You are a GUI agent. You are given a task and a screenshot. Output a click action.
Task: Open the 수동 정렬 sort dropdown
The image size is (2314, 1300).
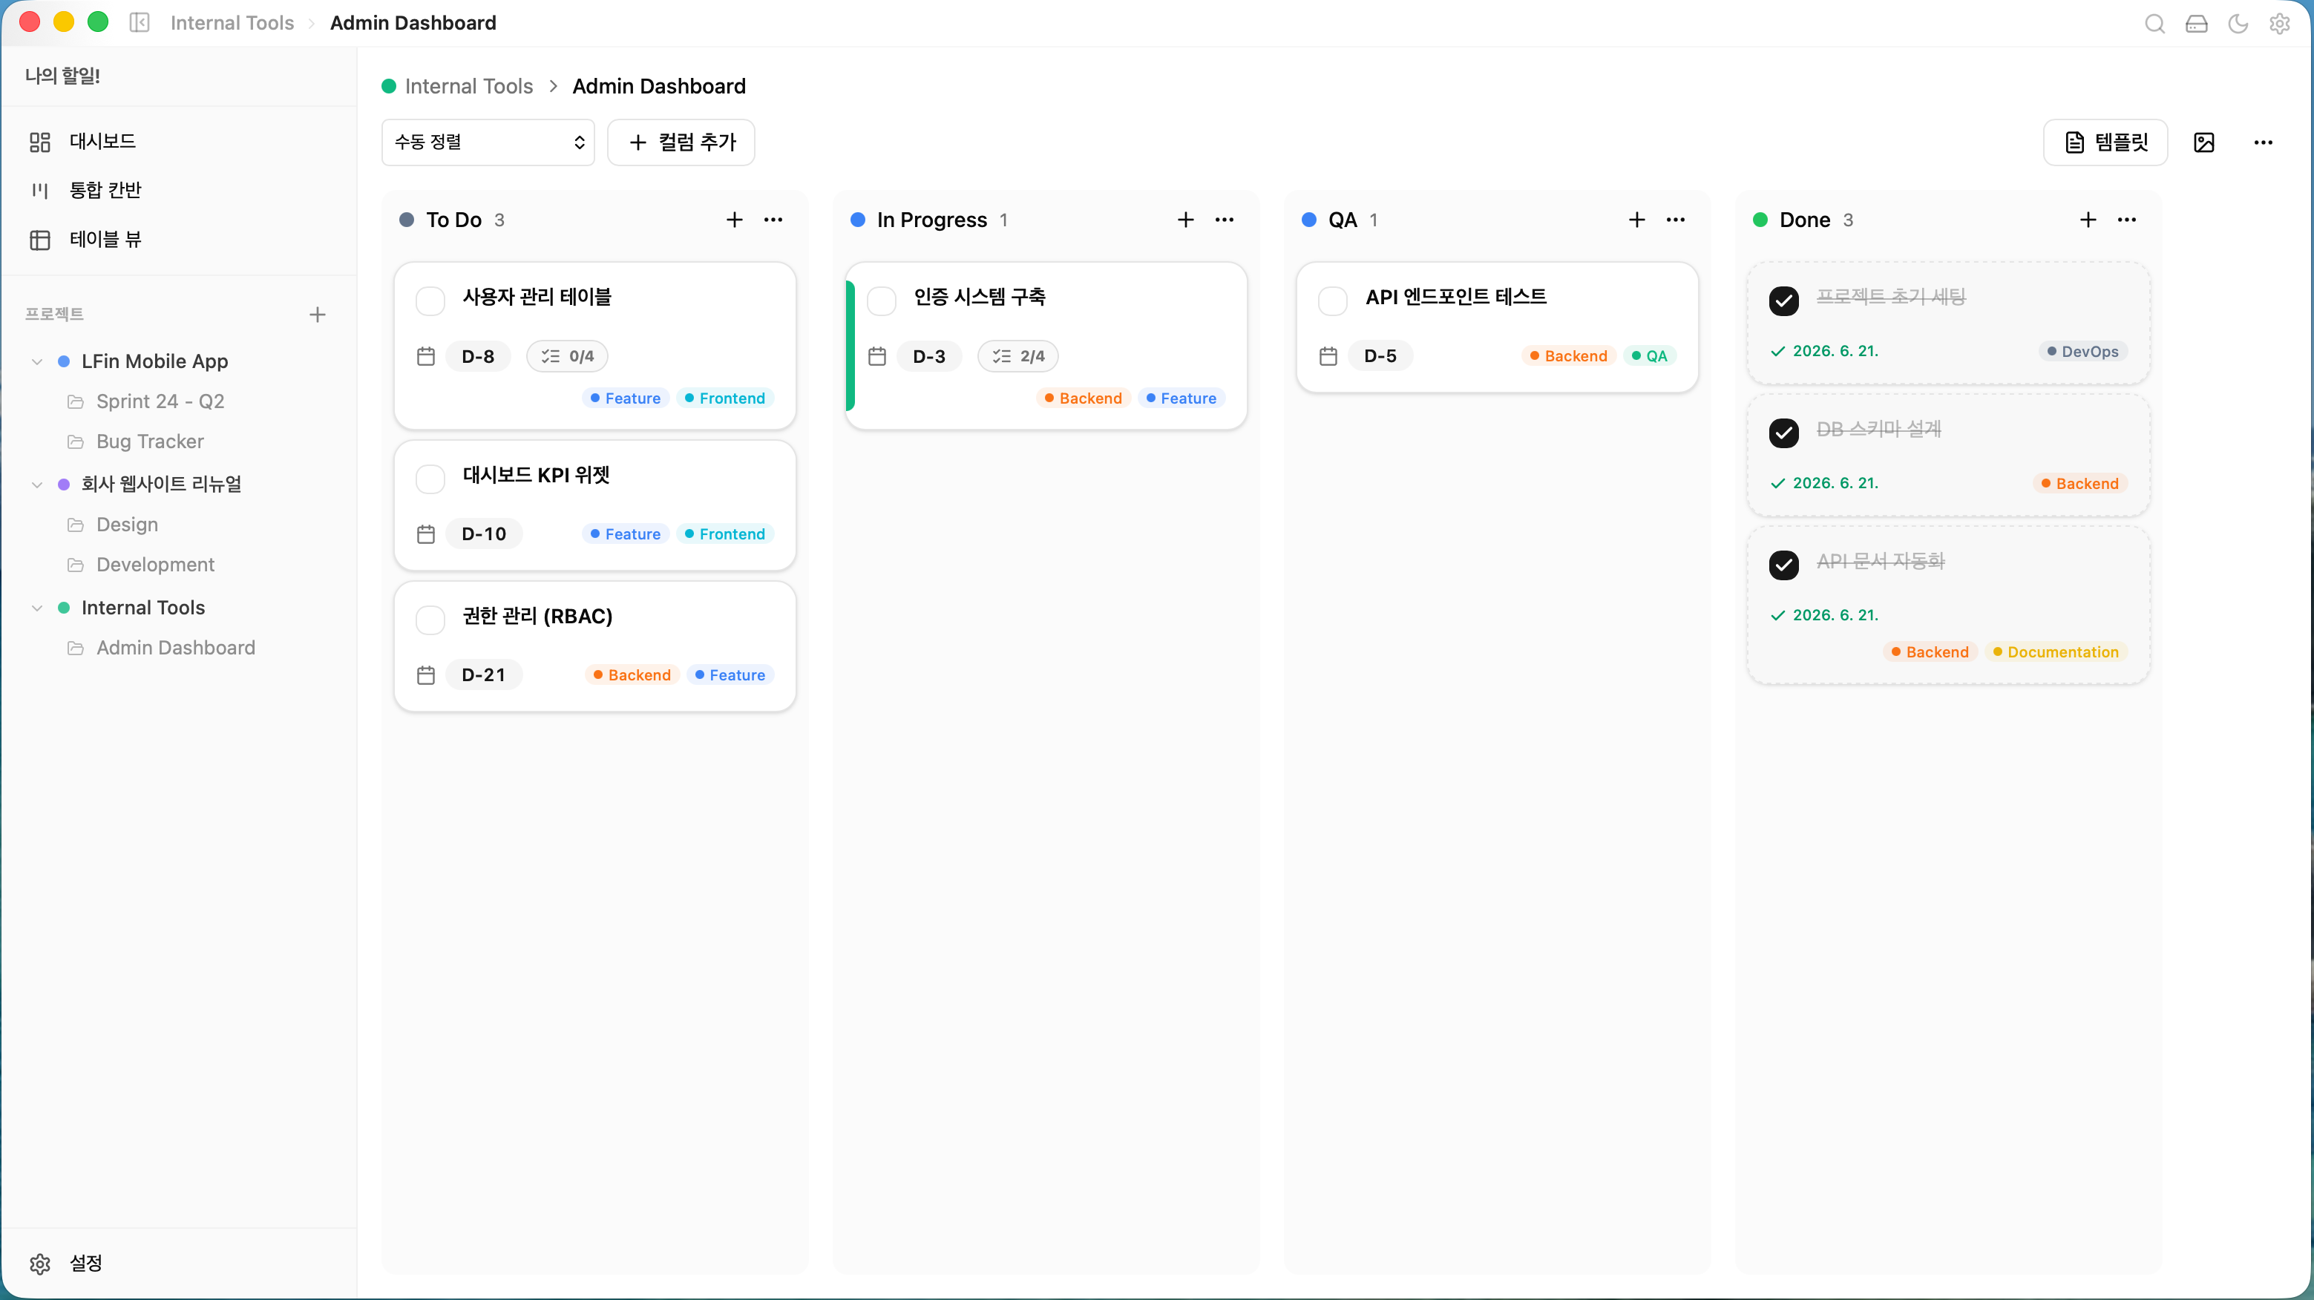pos(488,142)
